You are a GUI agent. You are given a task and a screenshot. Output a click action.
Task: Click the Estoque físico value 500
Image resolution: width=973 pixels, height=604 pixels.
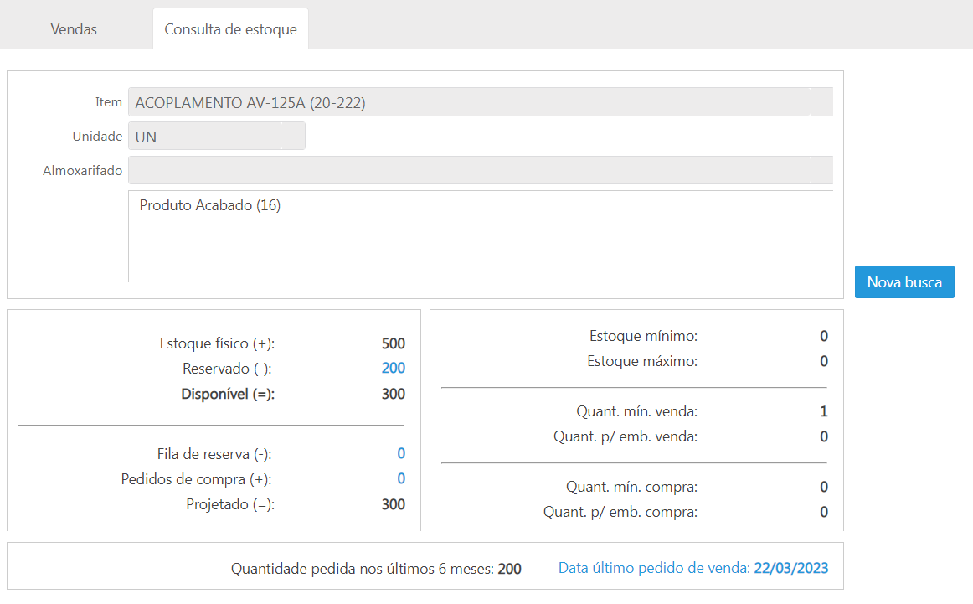(x=393, y=343)
